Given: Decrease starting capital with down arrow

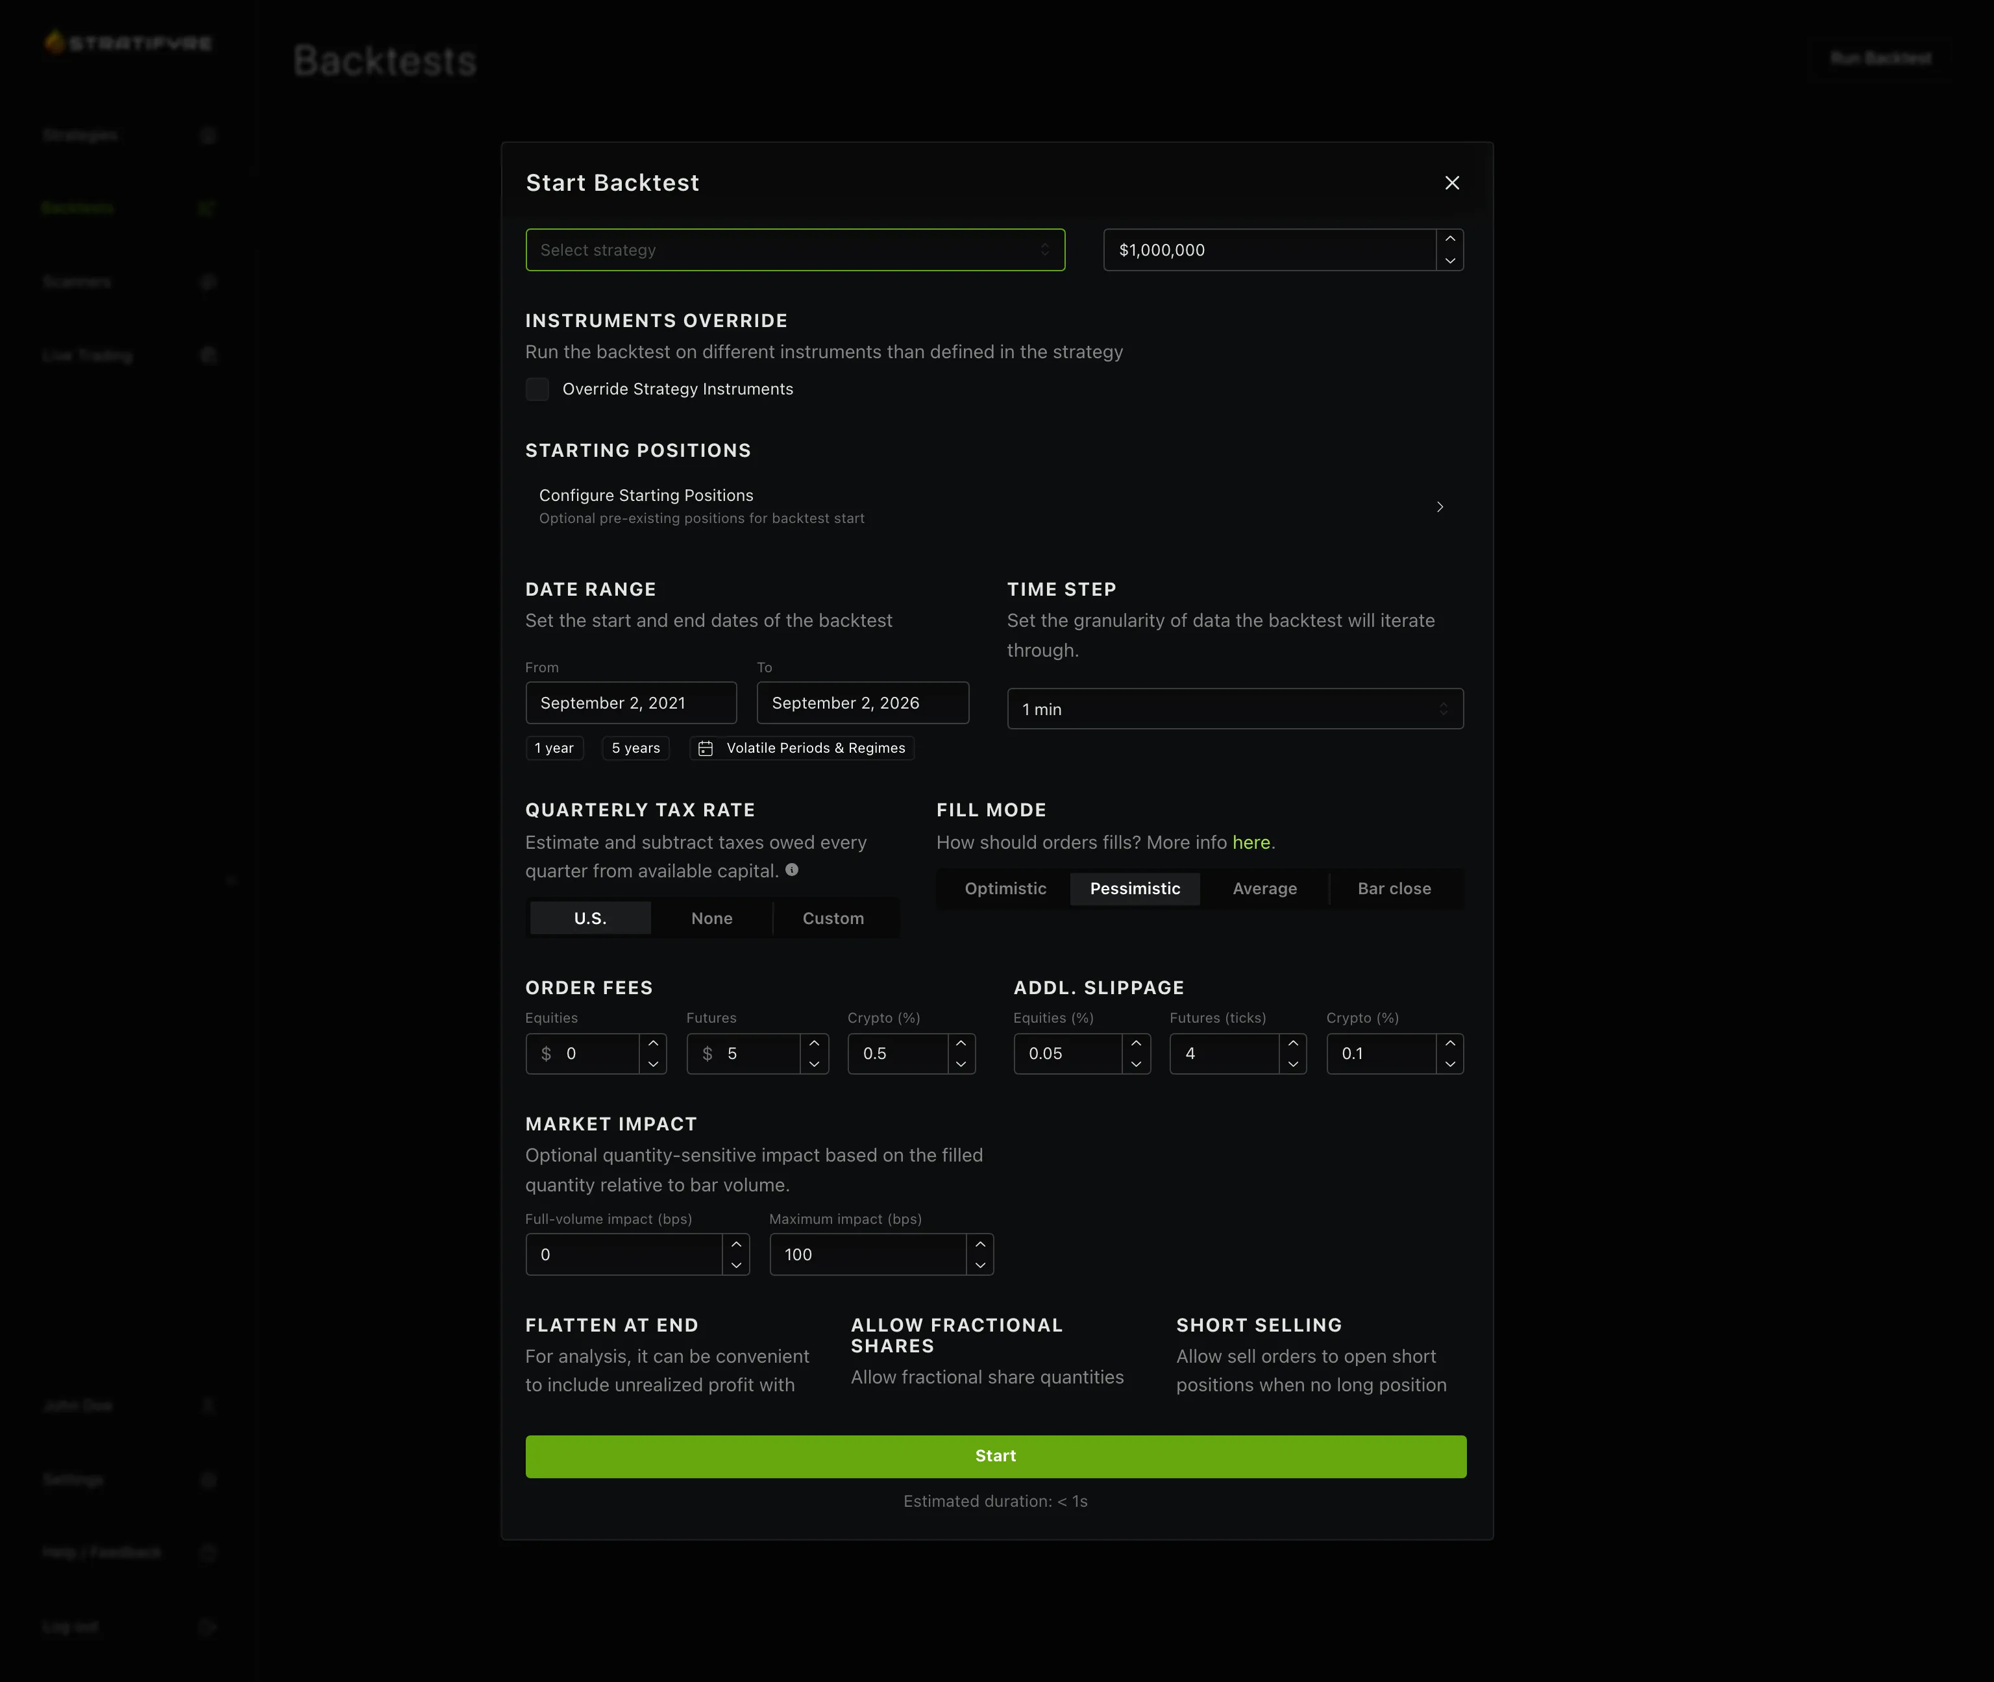Looking at the screenshot, I should coord(1449,260).
